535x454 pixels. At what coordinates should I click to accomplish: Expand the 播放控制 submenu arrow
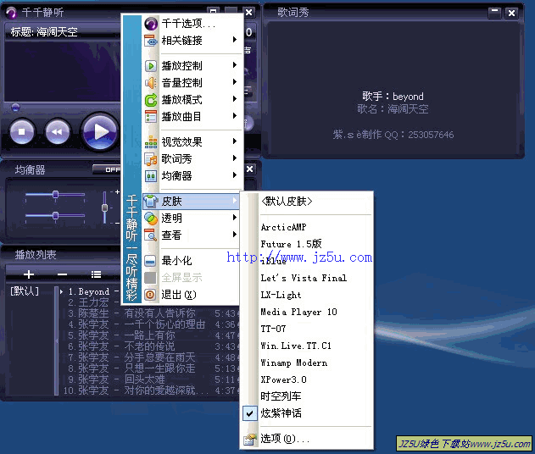point(234,65)
